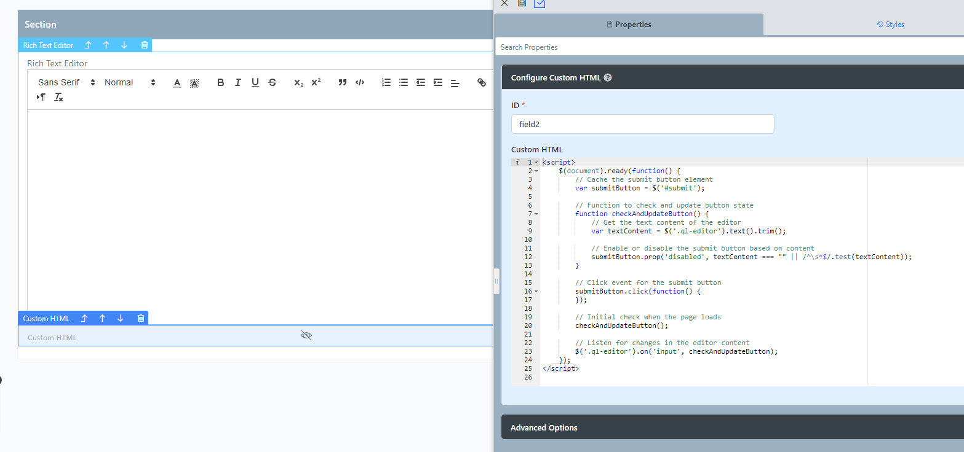The width and height of the screenshot is (964, 452).
Task: Move the Rich Text Editor component down
Action: click(124, 45)
